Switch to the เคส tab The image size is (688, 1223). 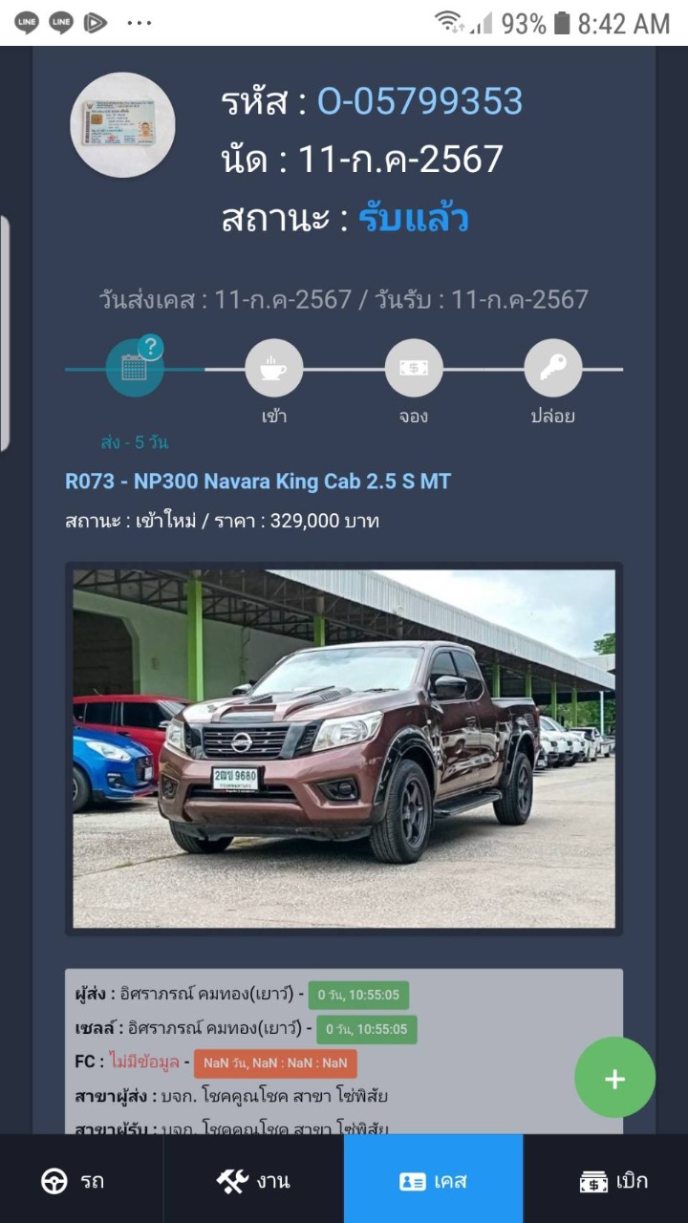click(434, 1181)
